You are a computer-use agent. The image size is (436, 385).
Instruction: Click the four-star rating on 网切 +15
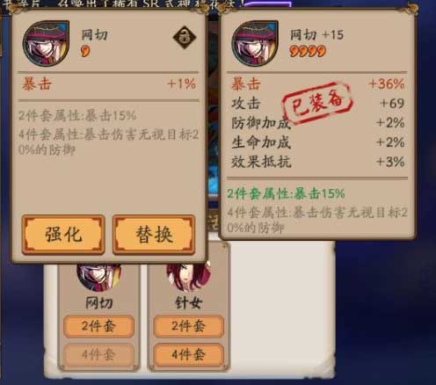point(308,51)
